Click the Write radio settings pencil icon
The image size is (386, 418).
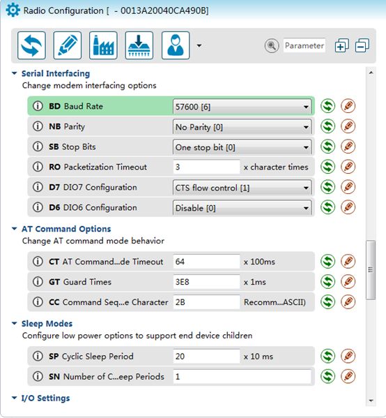68,45
